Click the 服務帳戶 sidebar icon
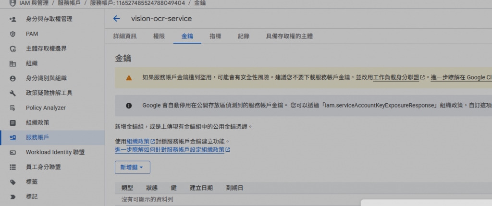 pos(13,137)
